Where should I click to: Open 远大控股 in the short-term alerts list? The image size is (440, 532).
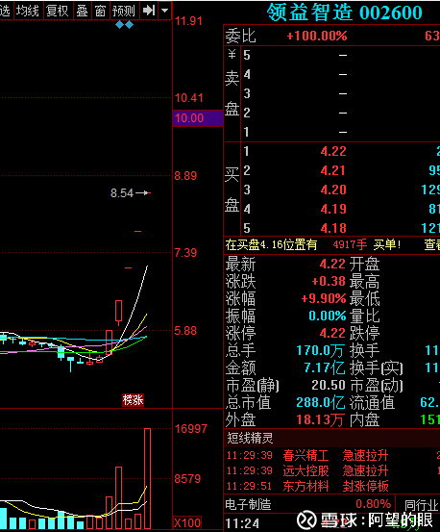(306, 470)
